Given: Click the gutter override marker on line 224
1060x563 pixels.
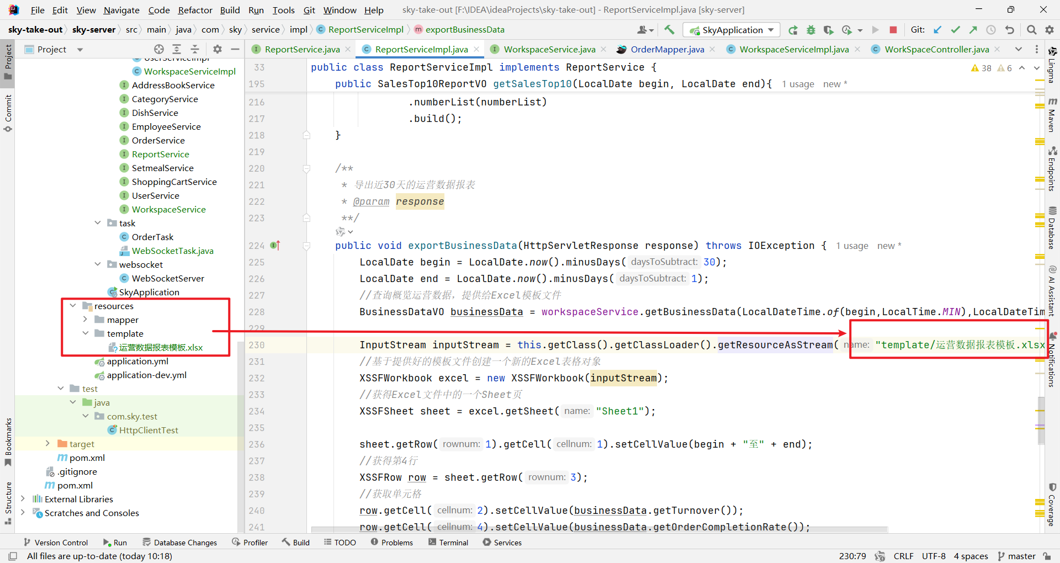Looking at the screenshot, I should 275,246.
